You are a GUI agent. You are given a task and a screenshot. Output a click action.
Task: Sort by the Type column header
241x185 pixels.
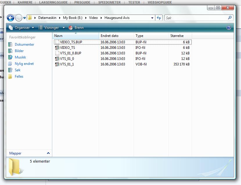click(x=151, y=36)
